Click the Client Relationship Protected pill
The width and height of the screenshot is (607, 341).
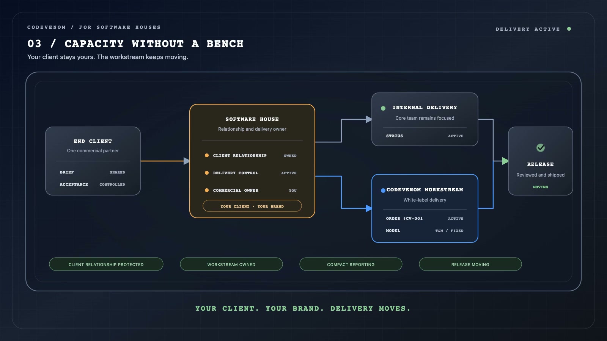point(106,264)
